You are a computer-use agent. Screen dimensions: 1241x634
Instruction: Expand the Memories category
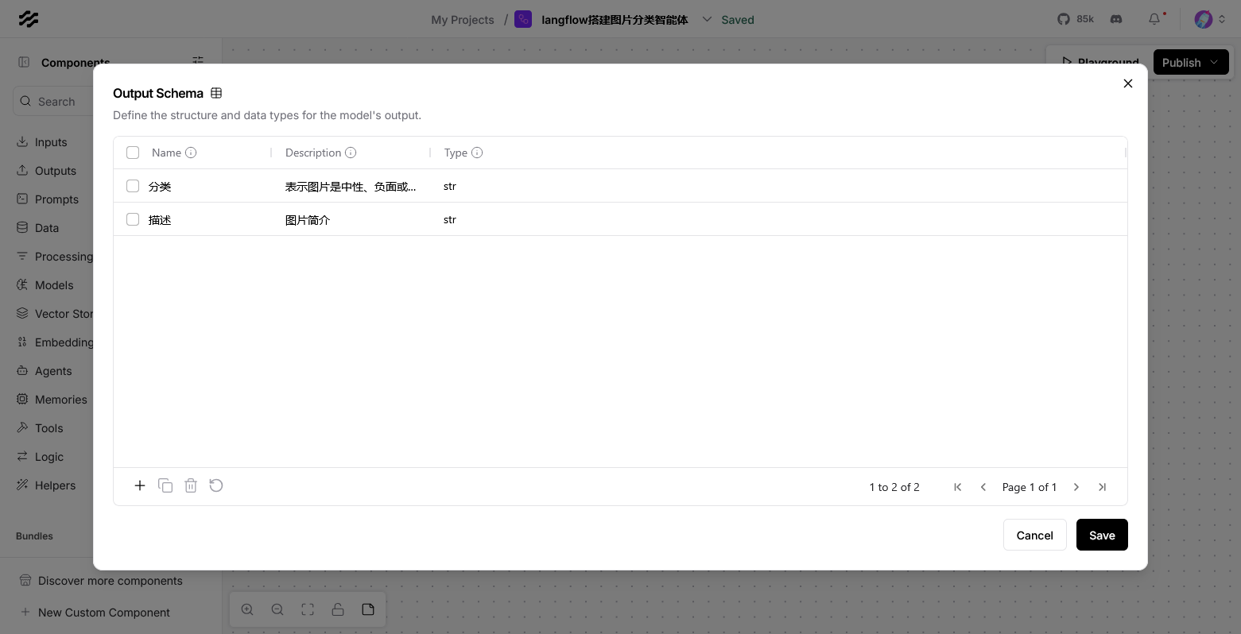point(60,400)
